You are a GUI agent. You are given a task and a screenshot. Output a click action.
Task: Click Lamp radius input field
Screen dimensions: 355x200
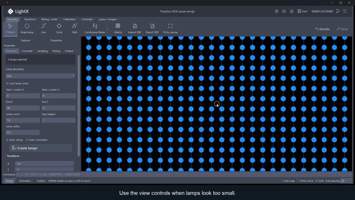coord(23,132)
